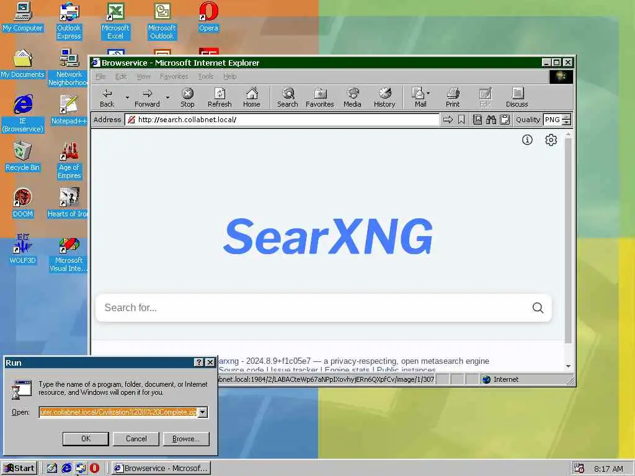
Task: Select the Age of Empires shortcut
Action: (x=69, y=161)
